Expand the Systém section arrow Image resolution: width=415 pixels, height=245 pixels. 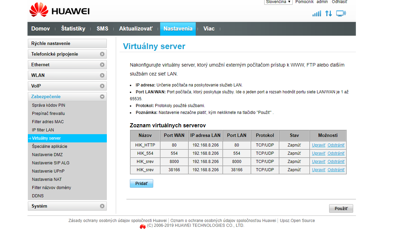coord(102,206)
